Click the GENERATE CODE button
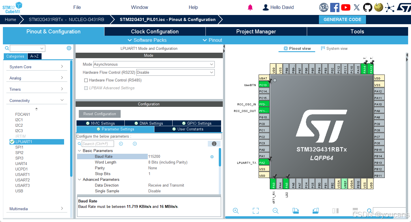 [342, 20]
